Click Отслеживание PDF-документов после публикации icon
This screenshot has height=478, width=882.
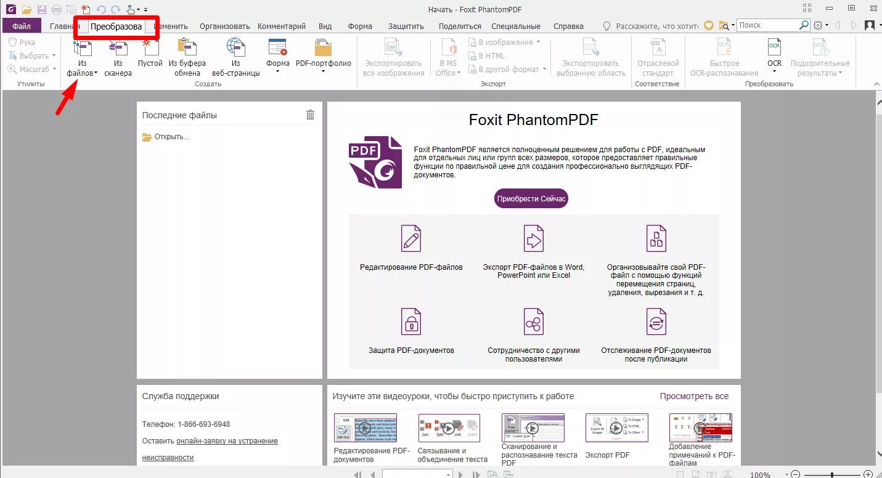pyautogui.click(x=656, y=322)
